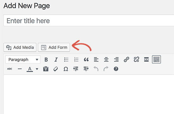Toggle bold formatting

coord(46,60)
